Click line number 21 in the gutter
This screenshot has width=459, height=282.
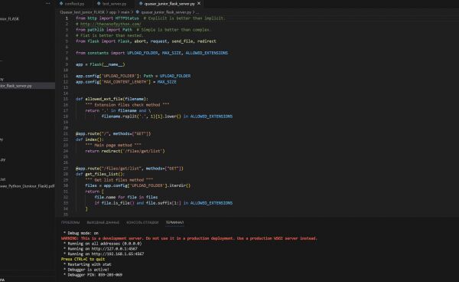[66, 133]
